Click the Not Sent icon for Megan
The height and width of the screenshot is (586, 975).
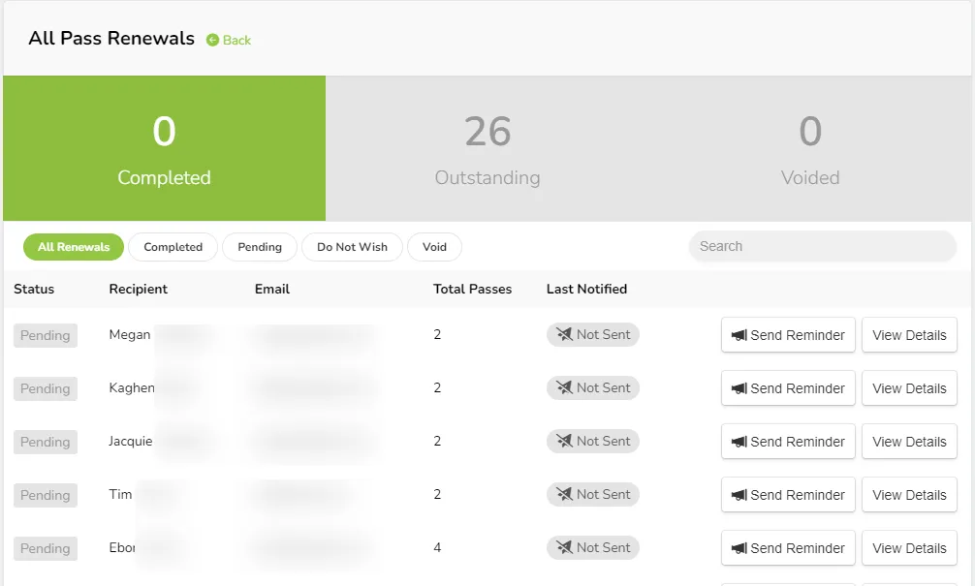point(564,334)
